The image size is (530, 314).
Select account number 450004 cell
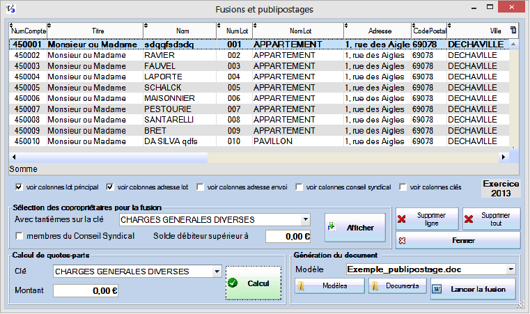click(x=28, y=77)
